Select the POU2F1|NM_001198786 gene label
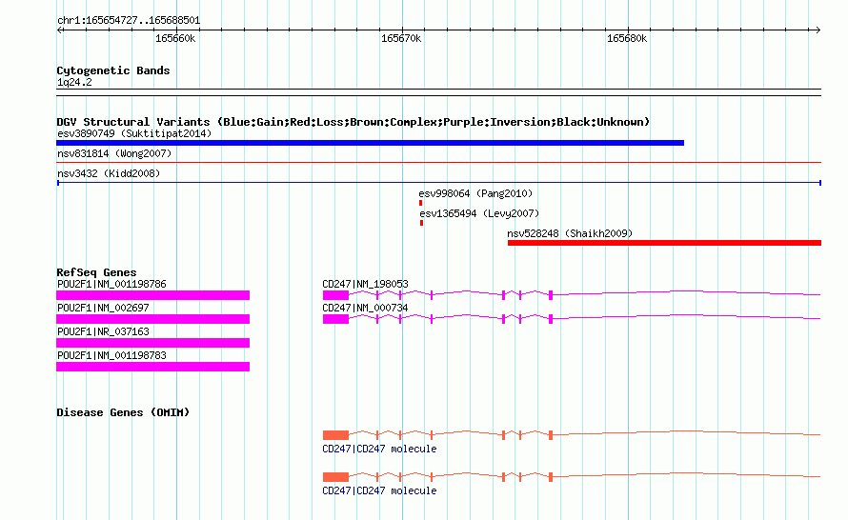Viewport: 848px width, 520px height. click(x=111, y=285)
